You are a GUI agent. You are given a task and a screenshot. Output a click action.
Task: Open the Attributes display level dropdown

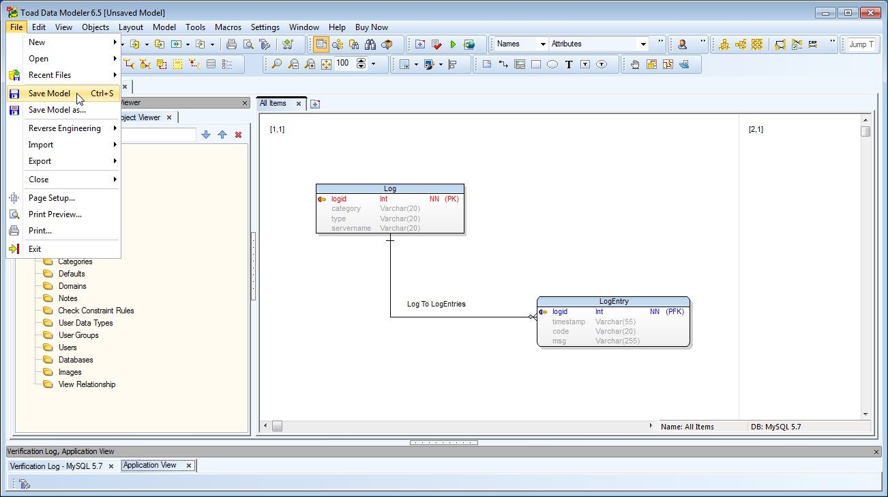click(x=643, y=44)
